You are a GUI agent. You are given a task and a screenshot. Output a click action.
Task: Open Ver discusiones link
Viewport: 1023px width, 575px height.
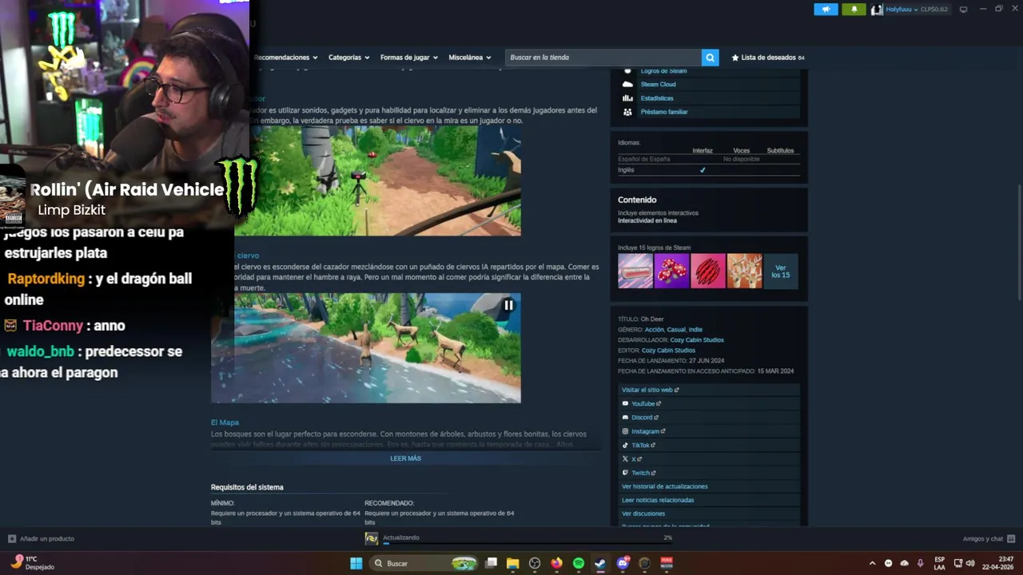coord(643,514)
